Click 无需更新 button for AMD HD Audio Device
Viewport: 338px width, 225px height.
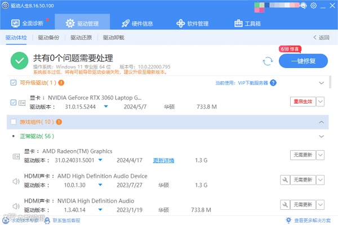point(303,180)
